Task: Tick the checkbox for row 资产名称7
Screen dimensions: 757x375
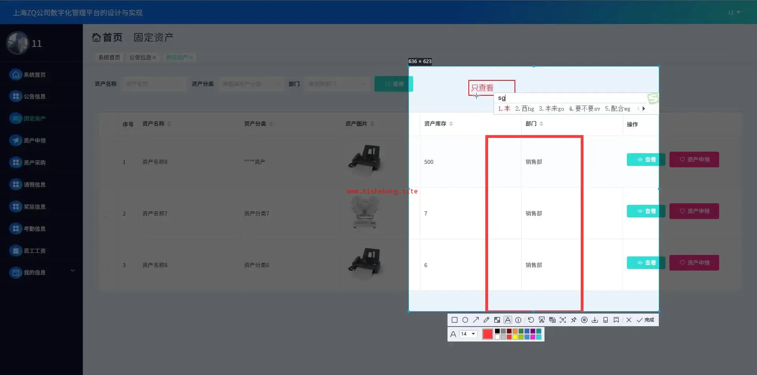Action: click(x=106, y=213)
